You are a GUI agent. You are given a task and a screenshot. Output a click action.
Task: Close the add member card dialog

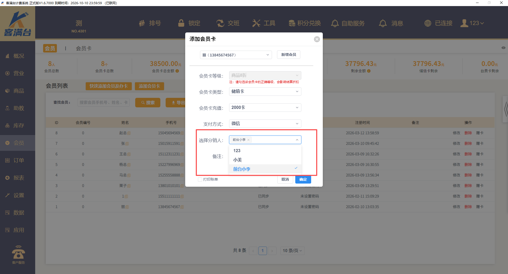coord(317,39)
